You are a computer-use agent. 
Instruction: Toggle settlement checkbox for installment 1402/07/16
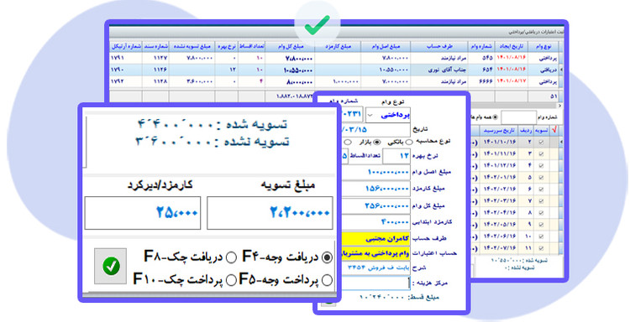click(x=541, y=248)
